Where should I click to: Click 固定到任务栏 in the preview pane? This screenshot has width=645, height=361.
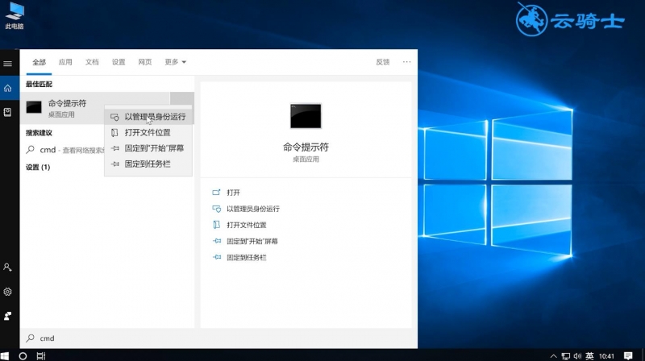239,257
